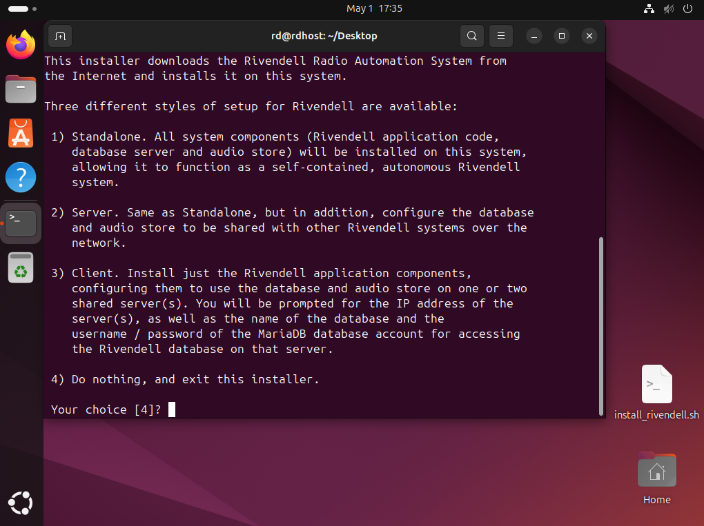Viewport: 704px width, 526px height.
Task: Open the Trash from dock
Action: [x=21, y=267]
